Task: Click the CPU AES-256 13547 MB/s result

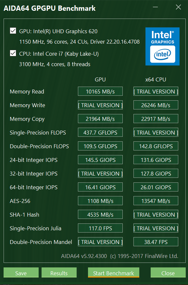Action: [156, 201]
